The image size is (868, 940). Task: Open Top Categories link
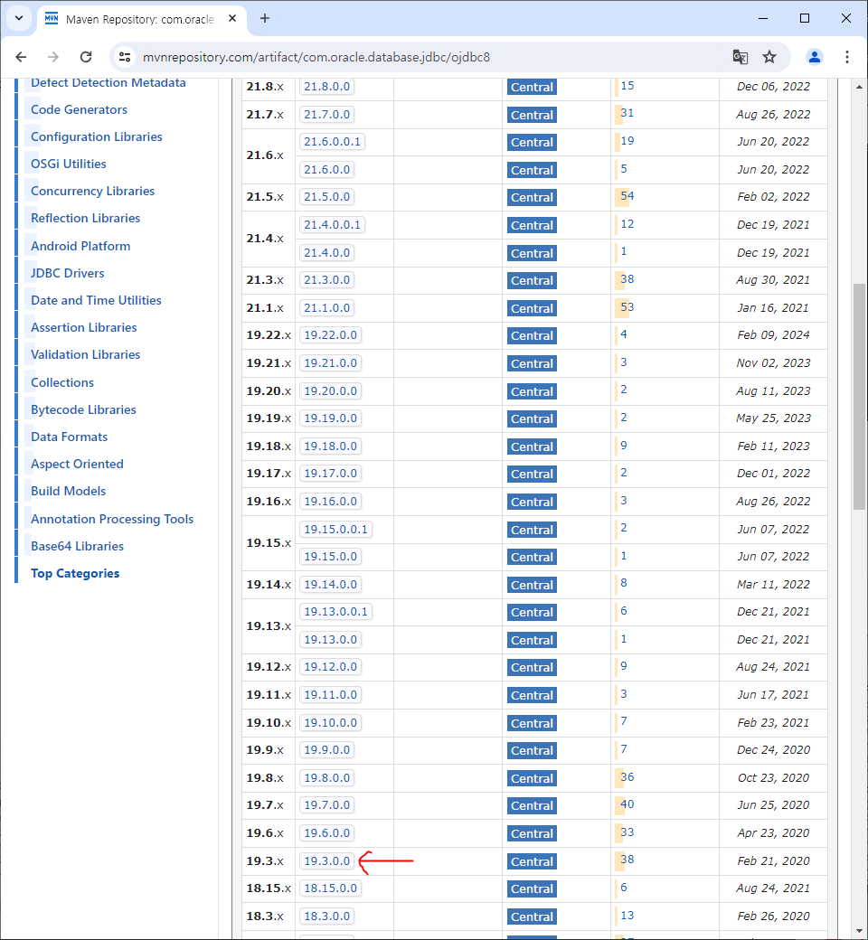tap(75, 574)
